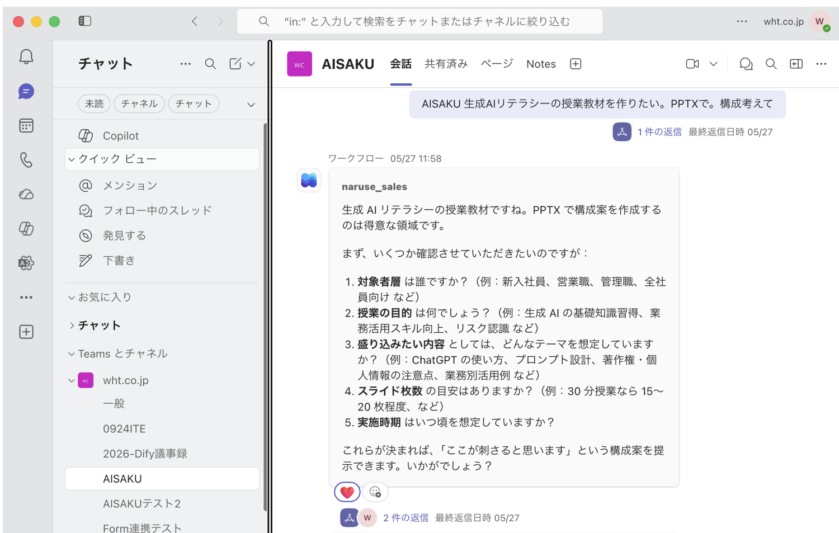Collapse the wht.co.jp team
Image resolution: width=839 pixels, height=533 pixels.
tap(72, 380)
